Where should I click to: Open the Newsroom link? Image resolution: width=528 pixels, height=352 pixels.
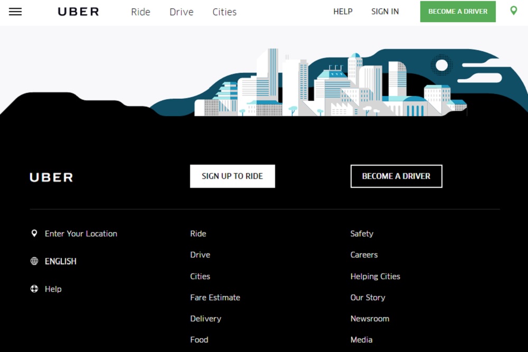click(x=370, y=318)
